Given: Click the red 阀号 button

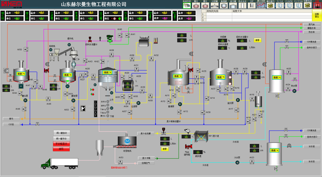Looking at the screenshot, I should click(x=61, y=149).
